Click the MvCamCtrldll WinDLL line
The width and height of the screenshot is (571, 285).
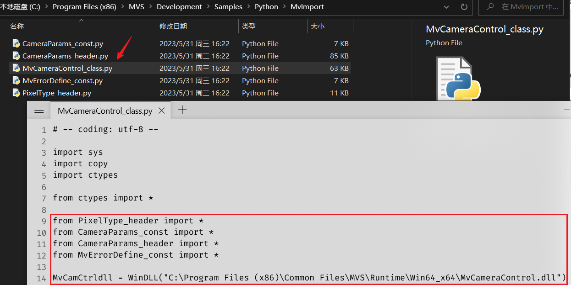click(309, 278)
